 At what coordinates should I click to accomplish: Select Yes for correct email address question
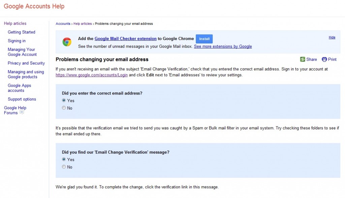[64, 100]
